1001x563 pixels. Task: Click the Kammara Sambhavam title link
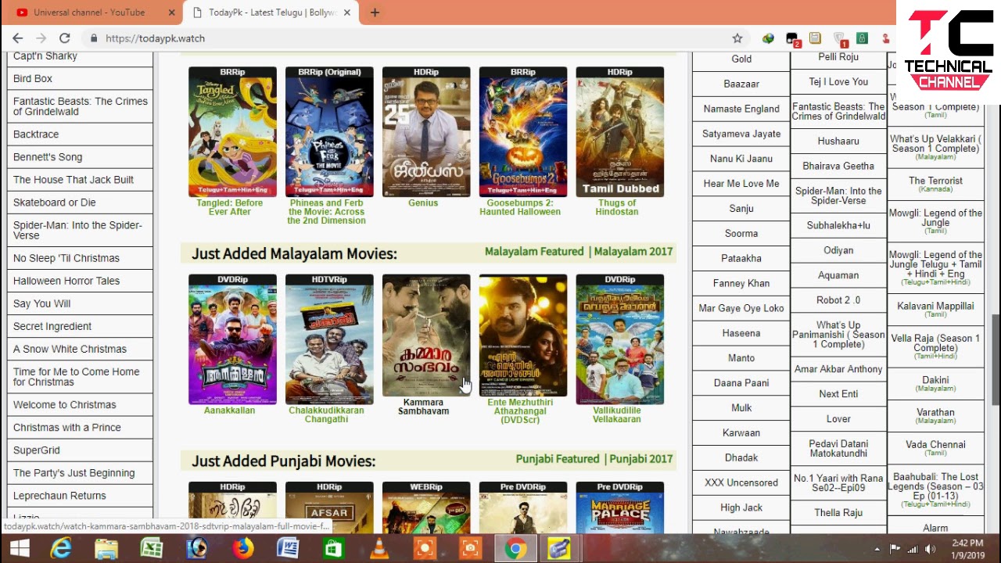point(423,407)
